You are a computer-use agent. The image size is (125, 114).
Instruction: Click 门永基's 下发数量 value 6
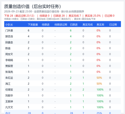click(x=28, y=31)
